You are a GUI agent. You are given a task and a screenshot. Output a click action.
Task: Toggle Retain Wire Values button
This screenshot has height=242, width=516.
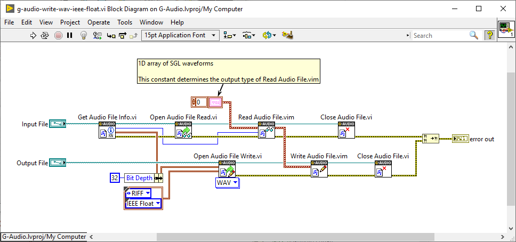[x=98, y=35]
